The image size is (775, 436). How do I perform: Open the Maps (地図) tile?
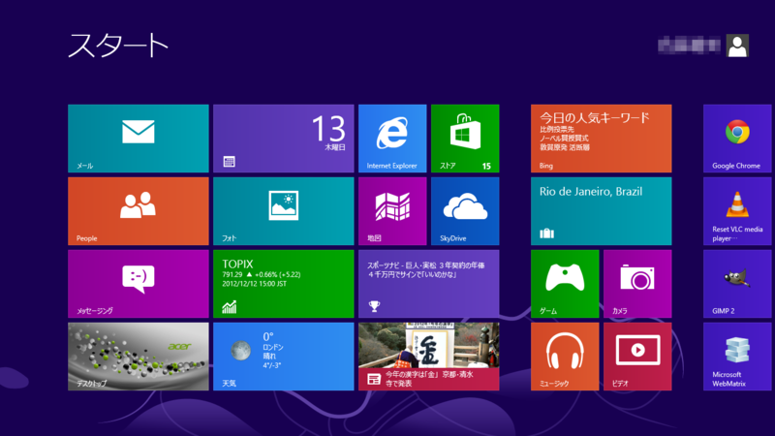[x=392, y=211]
